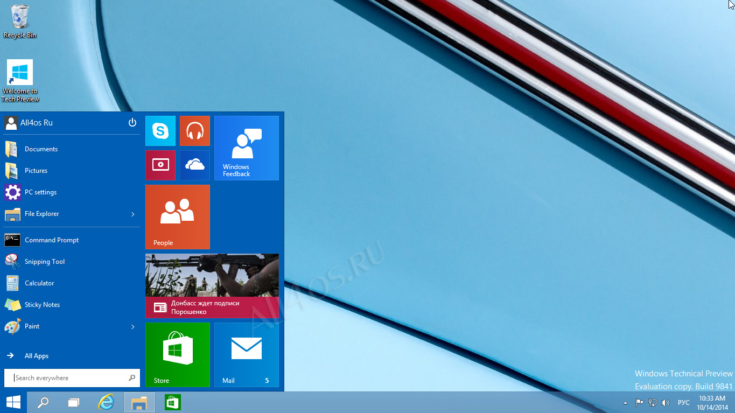Open the OneDrive cloud tile
This screenshot has width=735, height=413.
point(195,165)
